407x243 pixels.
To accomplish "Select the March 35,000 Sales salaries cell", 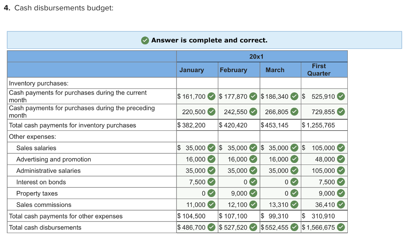I will tap(281, 148).
